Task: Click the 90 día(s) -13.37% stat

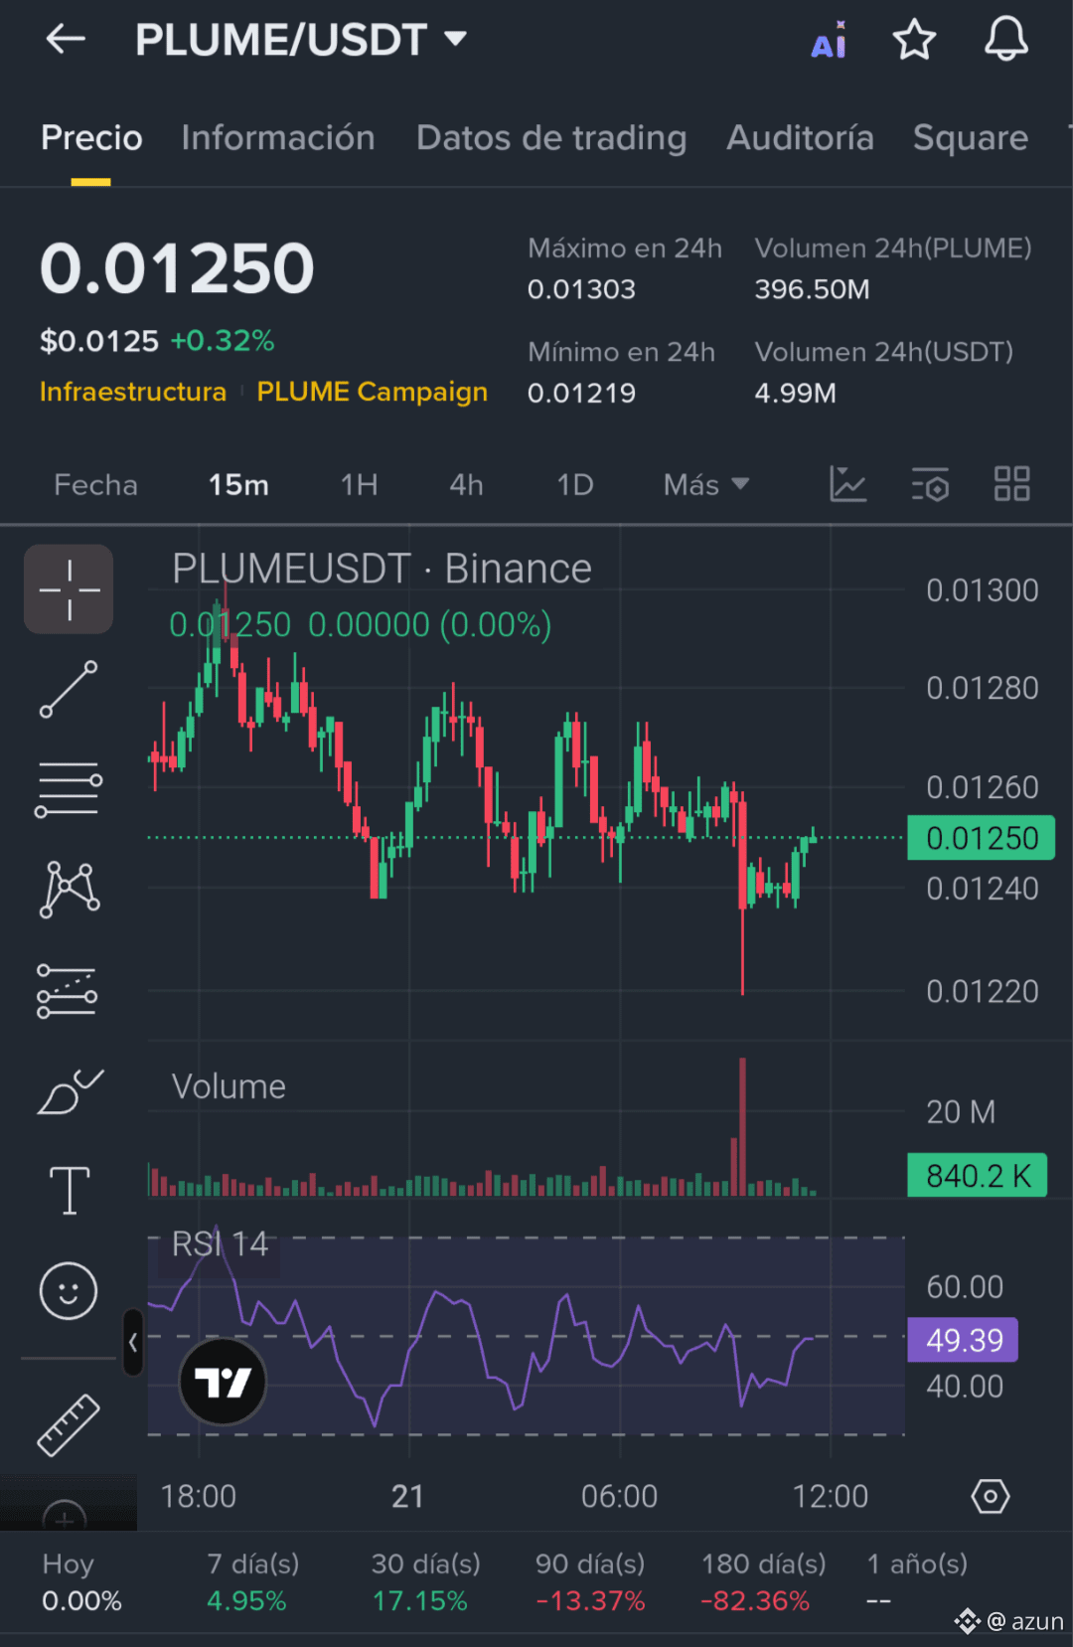Action: 590,1581
